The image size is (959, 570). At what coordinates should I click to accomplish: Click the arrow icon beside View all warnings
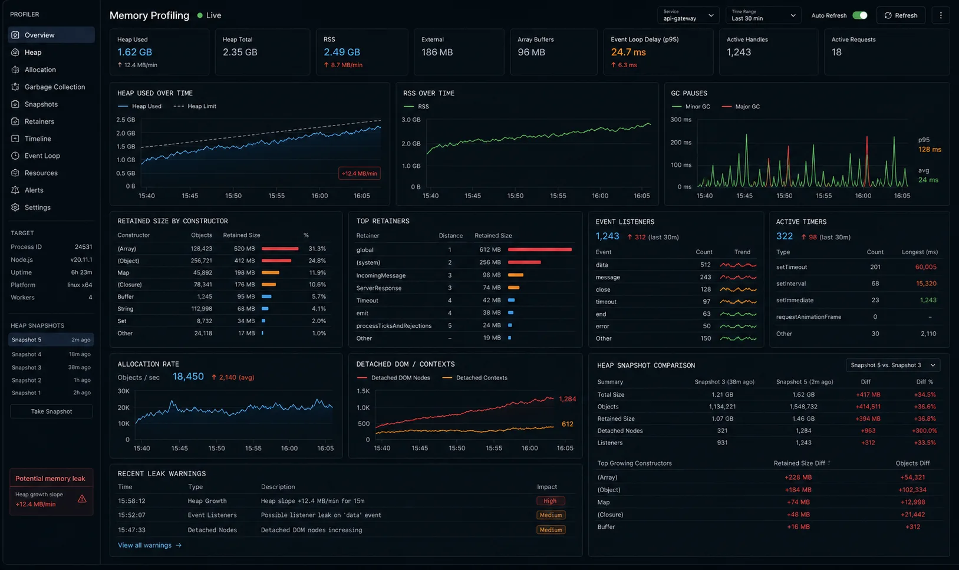tap(179, 545)
